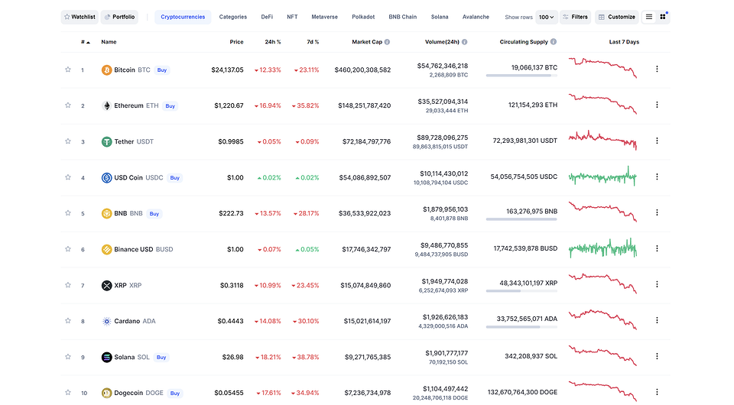734x405 pixels.
Task: Expand the Show rows 100 dropdown
Action: pyautogui.click(x=546, y=17)
